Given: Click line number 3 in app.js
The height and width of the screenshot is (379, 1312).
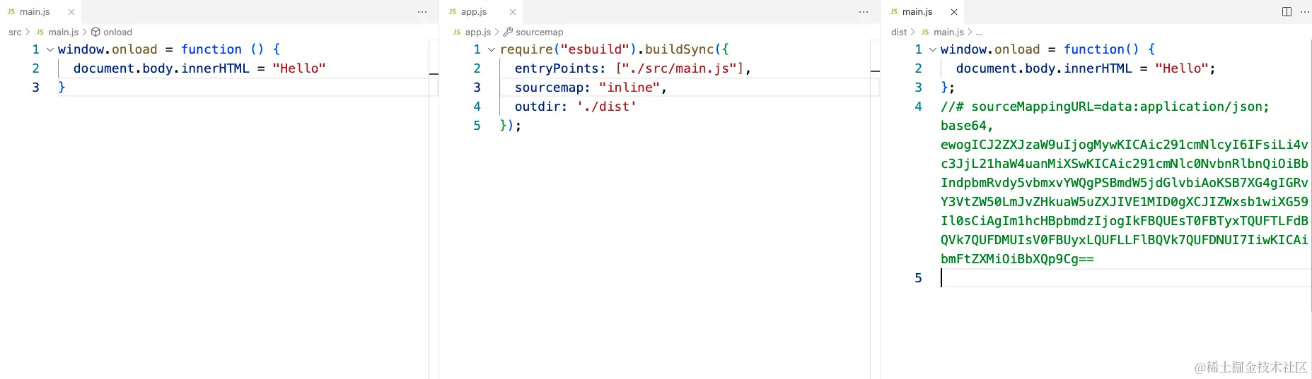Looking at the screenshot, I should (477, 88).
